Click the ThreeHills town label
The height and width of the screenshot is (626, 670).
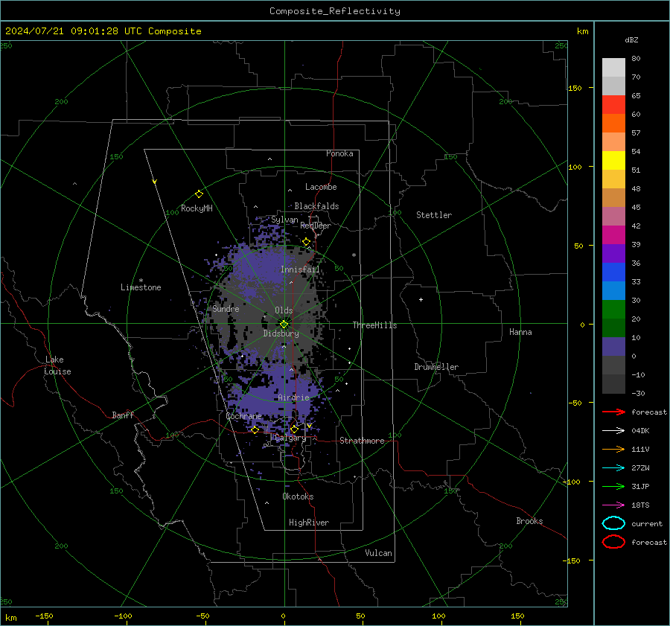coord(374,325)
